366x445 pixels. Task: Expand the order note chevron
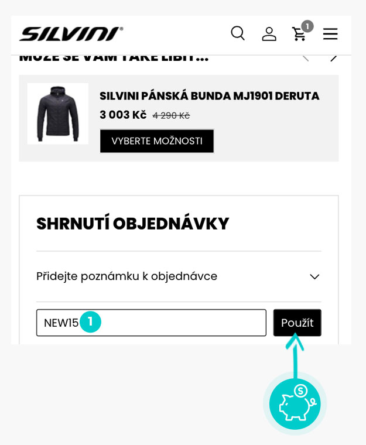pyautogui.click(x=314, y=276)
